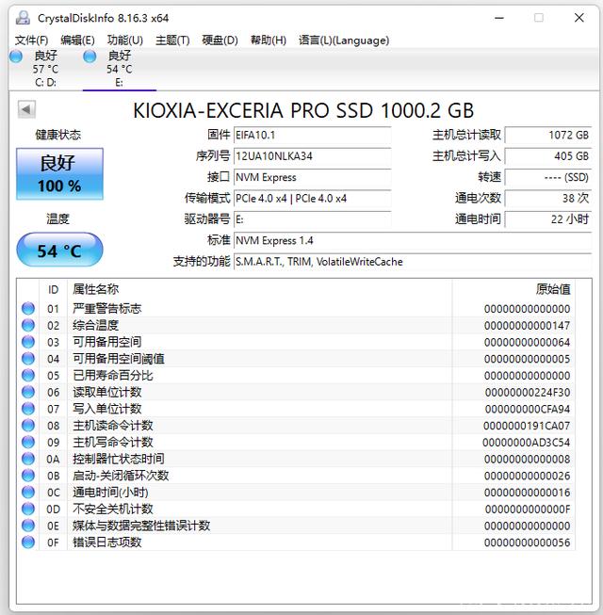Click the ID column header
This screenshot has width=603, height=615.
[53, 289]
